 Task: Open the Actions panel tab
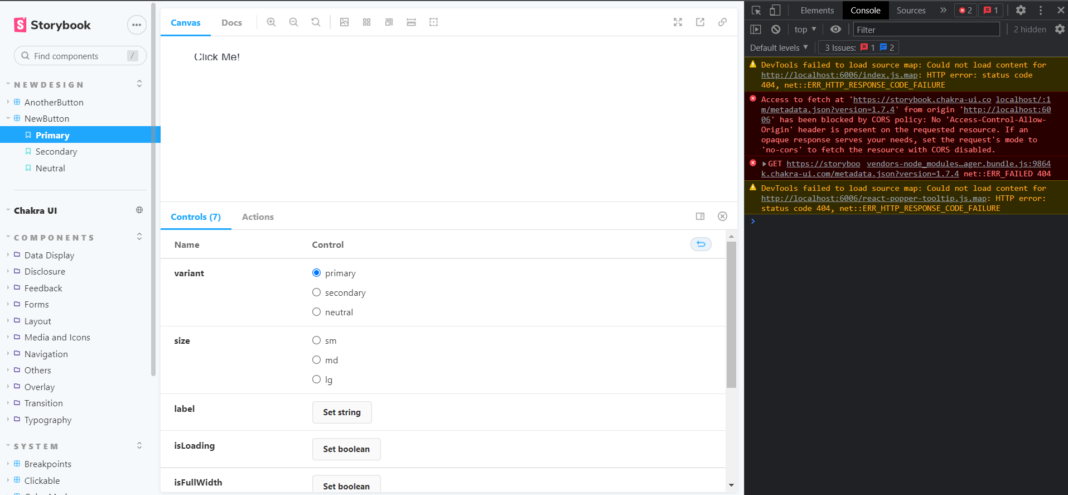[258, 217]
